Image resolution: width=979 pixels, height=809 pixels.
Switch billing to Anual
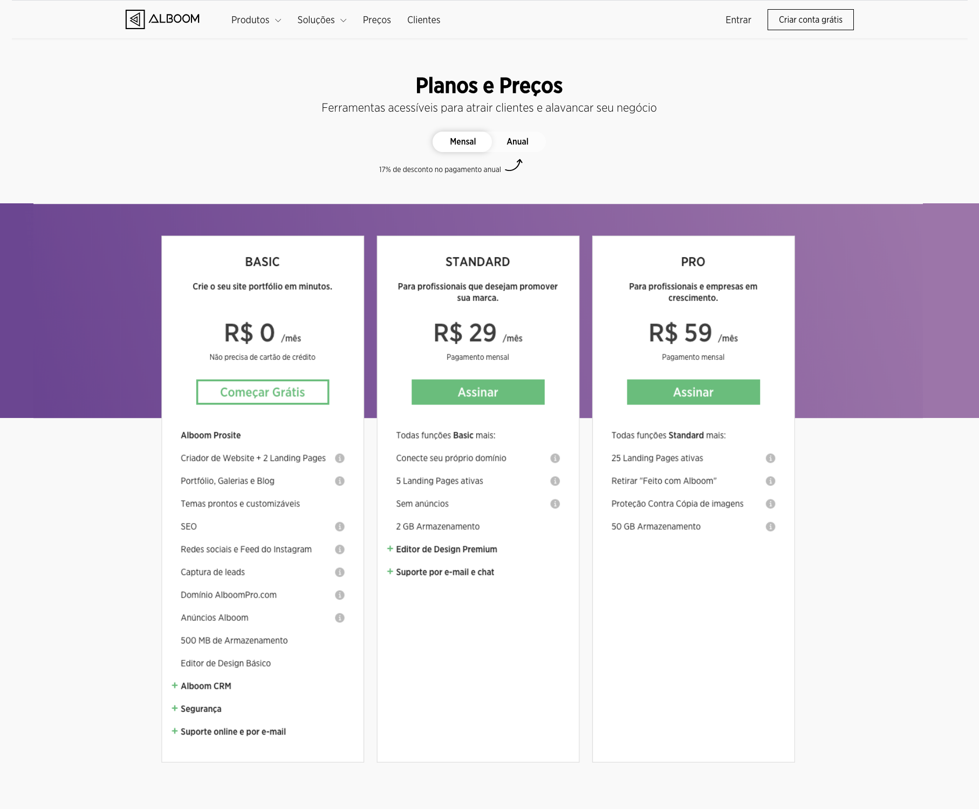click(x=517, y=141)
